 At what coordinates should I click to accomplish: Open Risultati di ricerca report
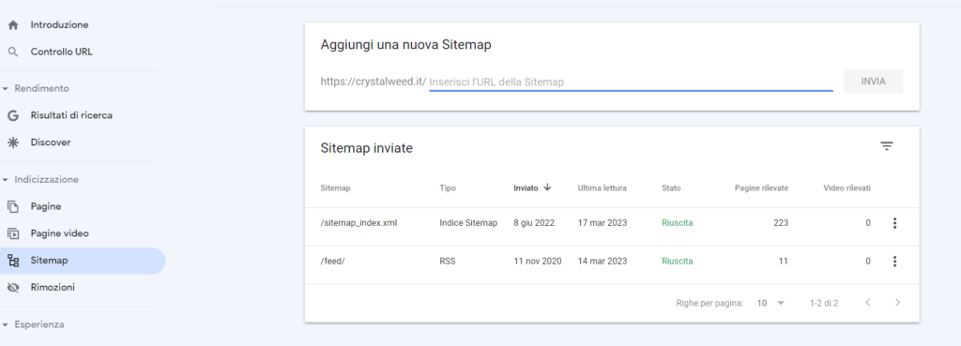[x=71, y=115]
